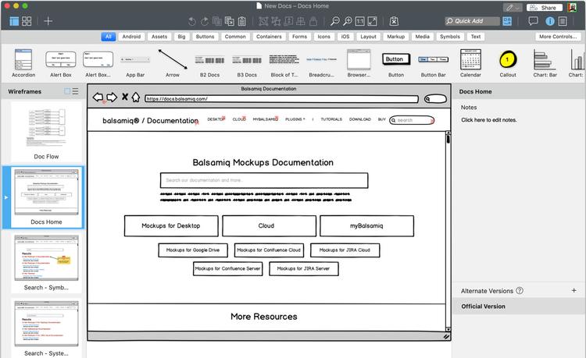This screenshot has height=358, width=586.
Task: Expand the Docs Home thumbnail arrow
Action: (6, 197)
